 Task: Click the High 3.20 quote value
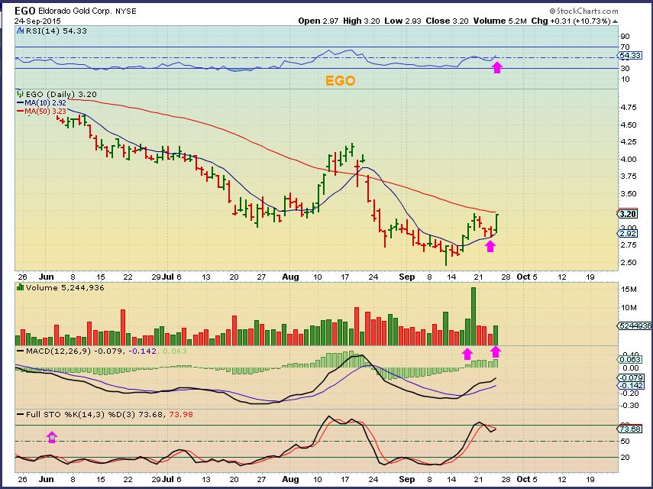pyautogui.click(x=361, y=21)
